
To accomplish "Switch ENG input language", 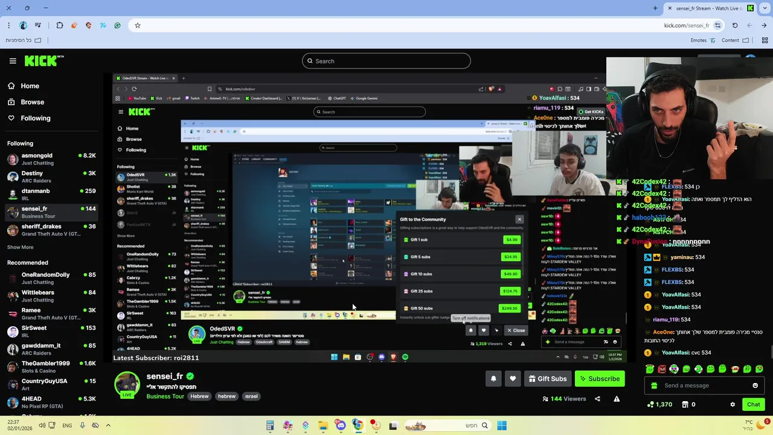I will [67, 425].
